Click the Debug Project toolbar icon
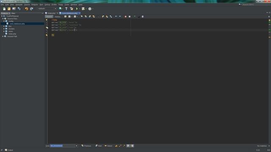The image size is (271, 152). [x=83, y=9]
